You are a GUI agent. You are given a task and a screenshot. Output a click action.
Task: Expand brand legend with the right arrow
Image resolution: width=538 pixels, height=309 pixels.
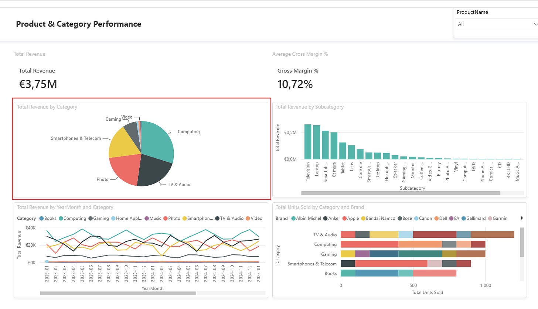(x=521, y=218)
